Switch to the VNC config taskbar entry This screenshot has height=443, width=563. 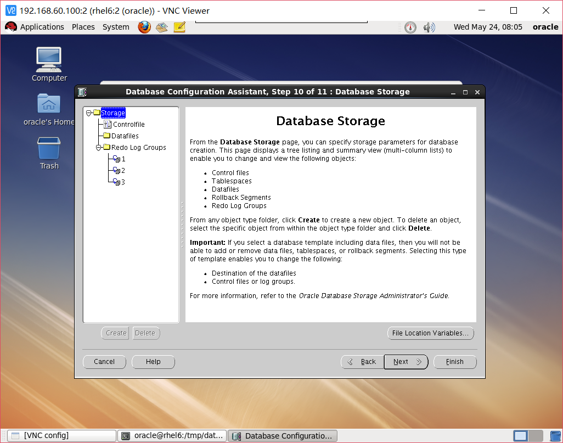pyautogui.click(x=60, y=435)
